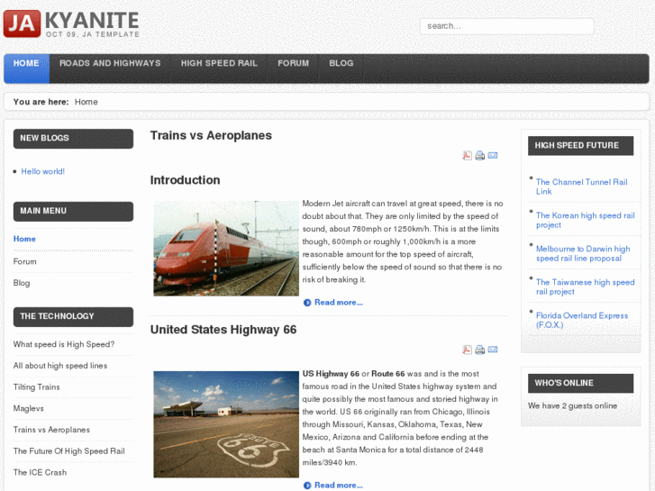
Task: Open the Hello world! blog link
Action: pyautogui.click(x=43, y=171)
